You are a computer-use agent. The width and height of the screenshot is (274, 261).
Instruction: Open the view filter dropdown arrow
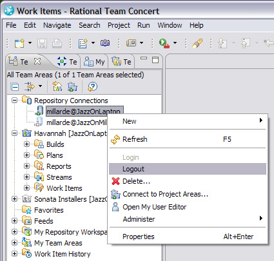click(40, 86)
